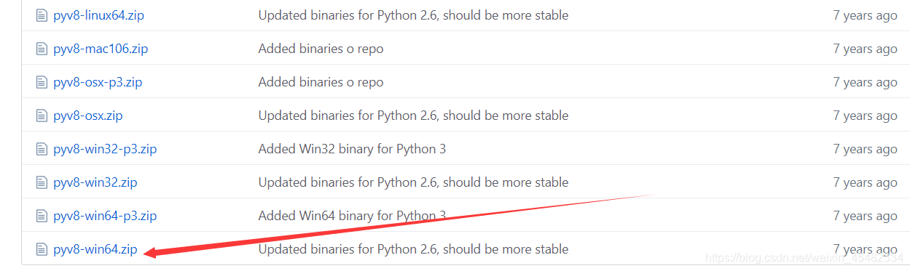
Task: Open the pyv8-osx.zip file link
Action: [x=88, y=116]
